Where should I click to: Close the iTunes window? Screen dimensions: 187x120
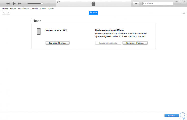pyautogui.click(x=184, y=2)
